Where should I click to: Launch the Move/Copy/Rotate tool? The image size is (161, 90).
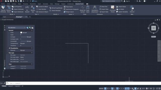tap(56, 8)
